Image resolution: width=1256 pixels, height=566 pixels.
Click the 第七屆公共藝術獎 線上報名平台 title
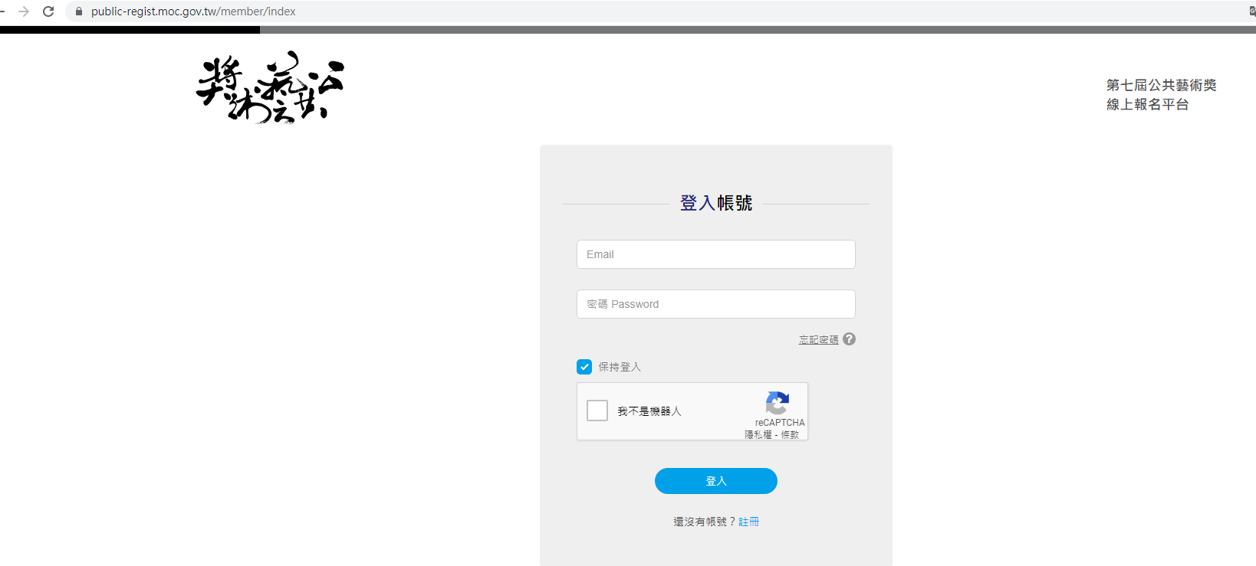[x=1161, y=95]
